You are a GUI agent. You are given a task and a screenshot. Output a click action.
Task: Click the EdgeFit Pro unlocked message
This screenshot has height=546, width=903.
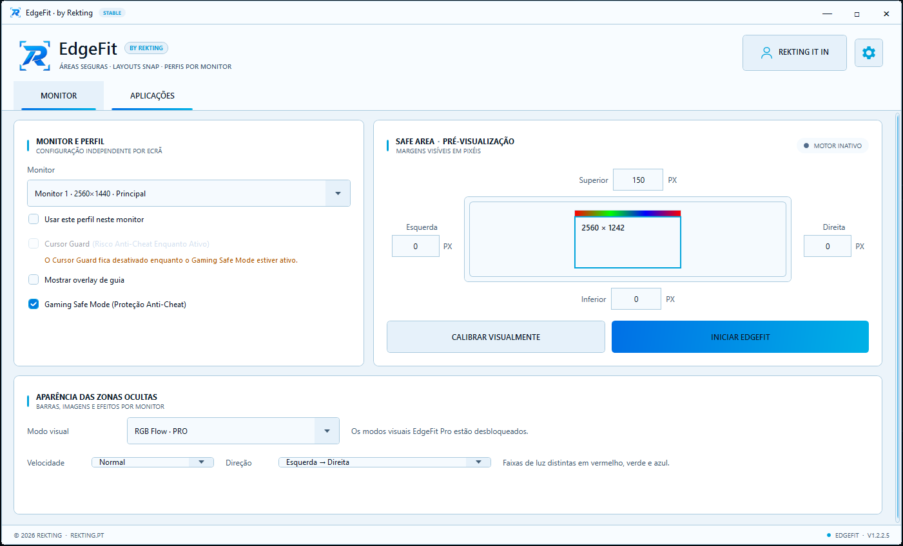point(440,431)
